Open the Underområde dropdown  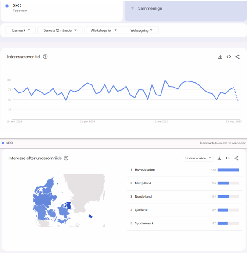(198, 158)
